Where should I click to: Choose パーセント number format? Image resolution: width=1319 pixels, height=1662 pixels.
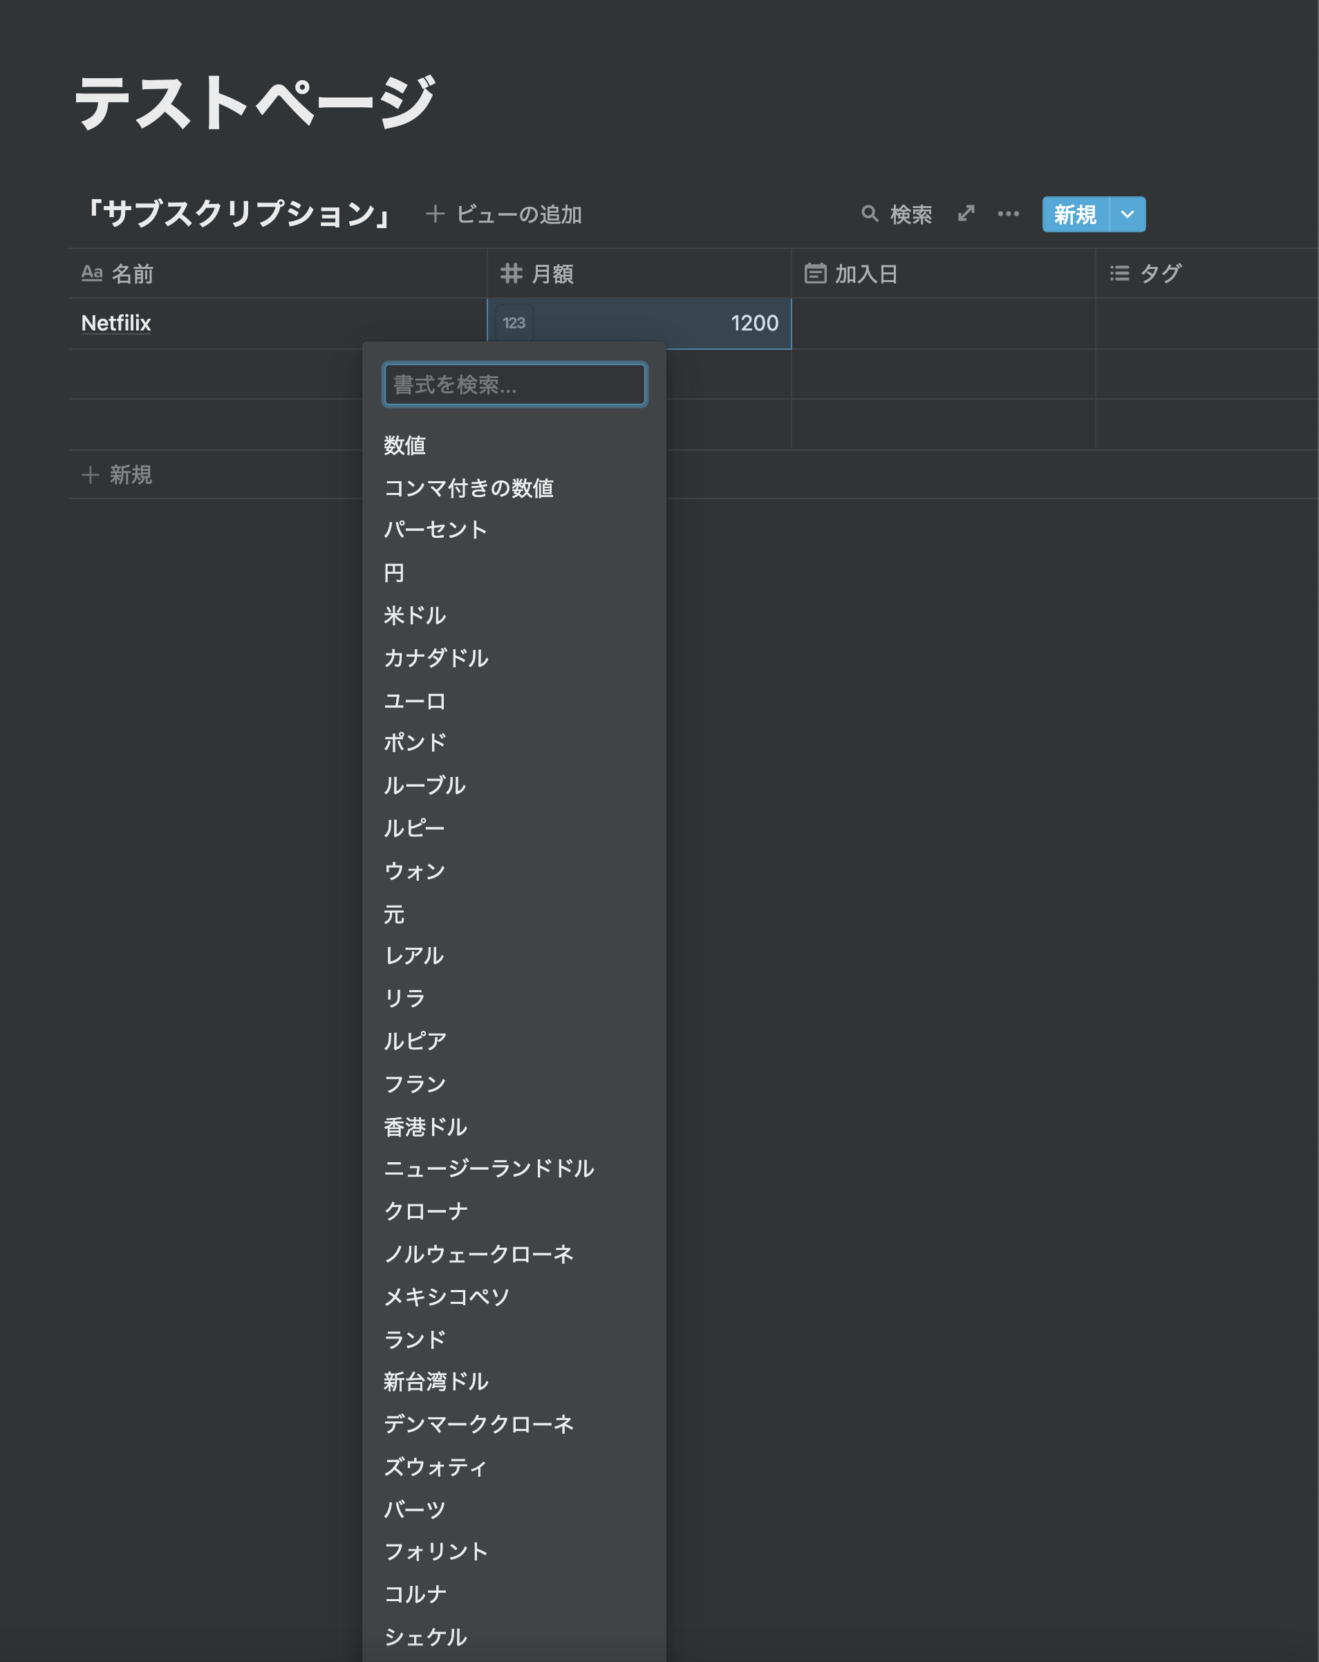[436, 530]
